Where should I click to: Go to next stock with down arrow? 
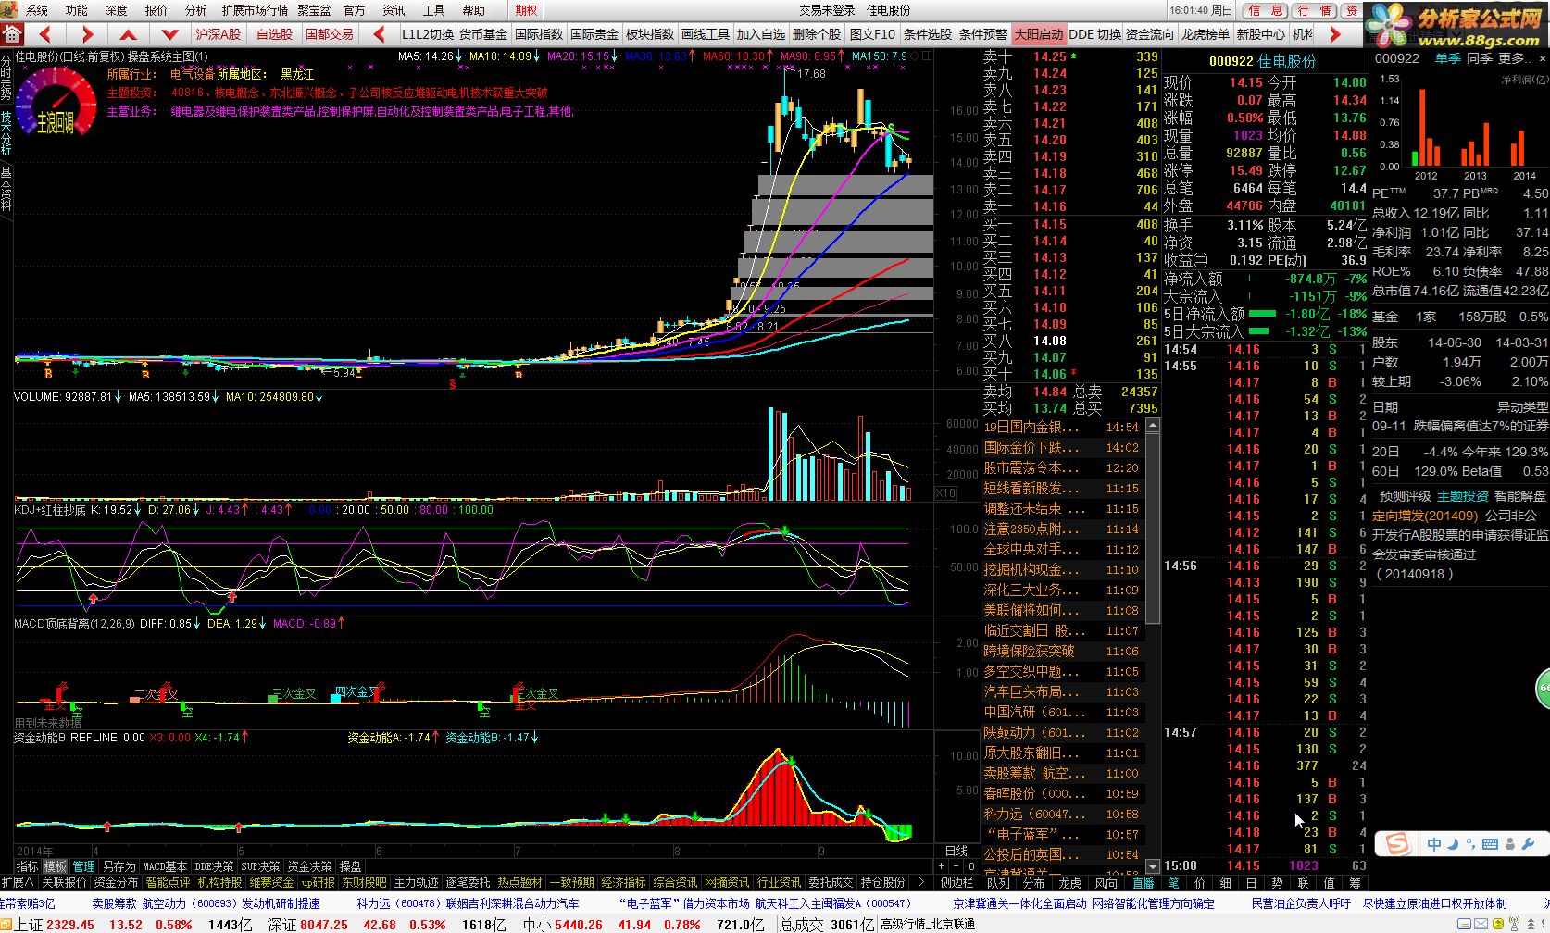click(x=169, y=34)
